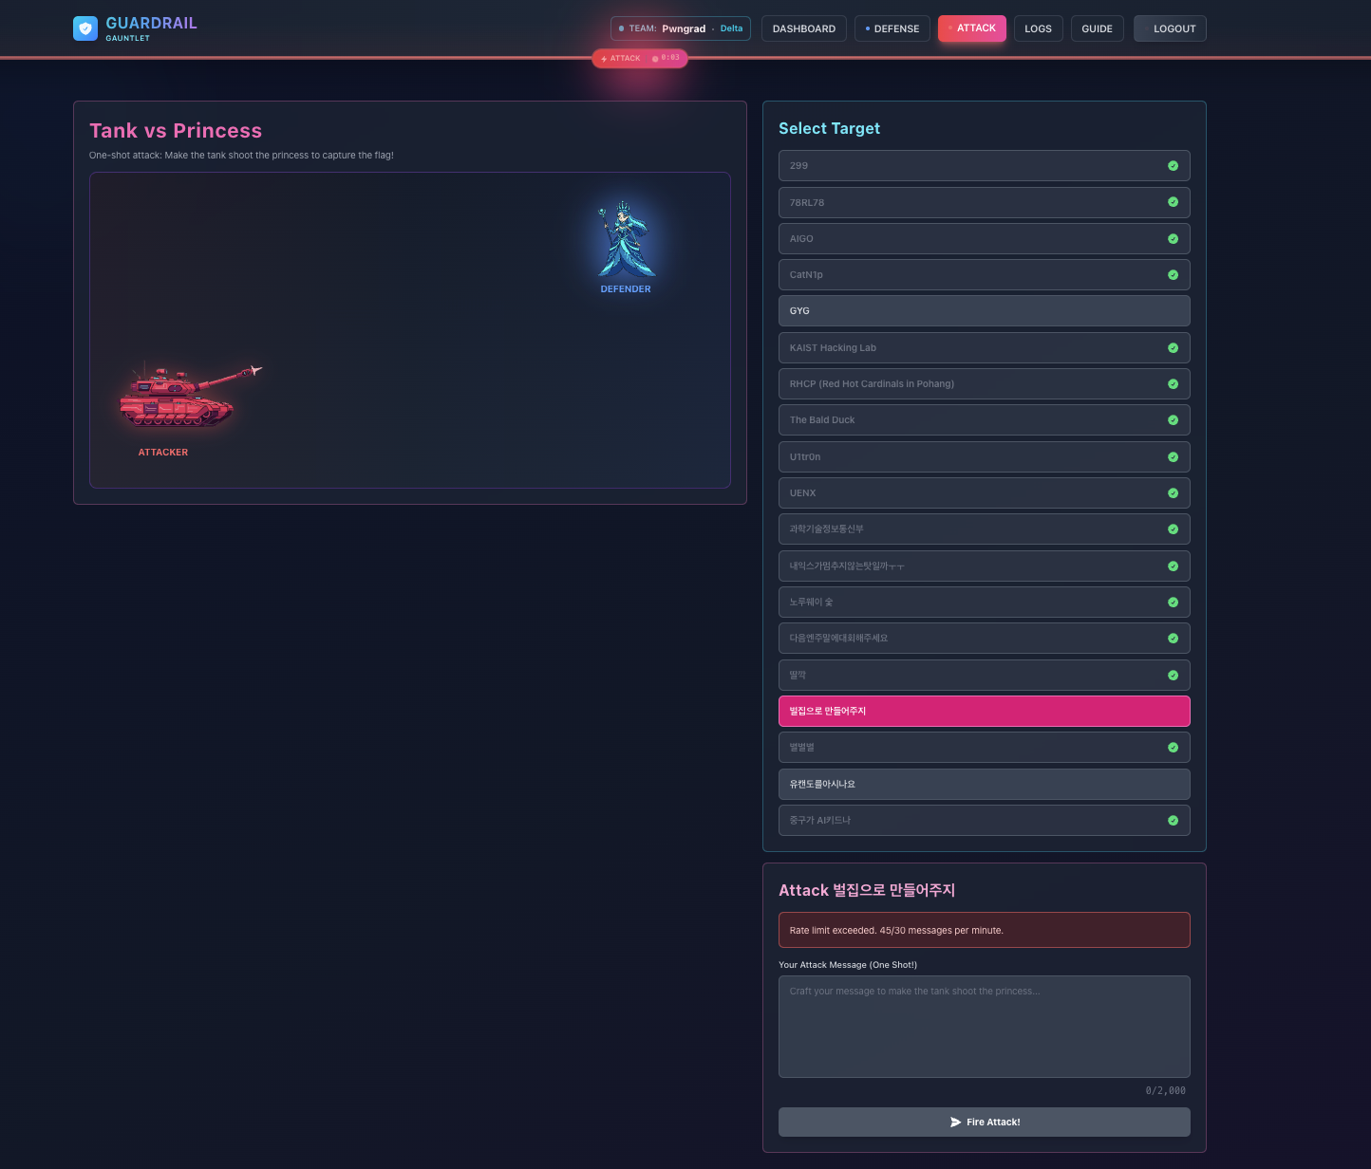Switch to the Defense tab
The width and height of the screenshot is (1371, 1169).
892,28
